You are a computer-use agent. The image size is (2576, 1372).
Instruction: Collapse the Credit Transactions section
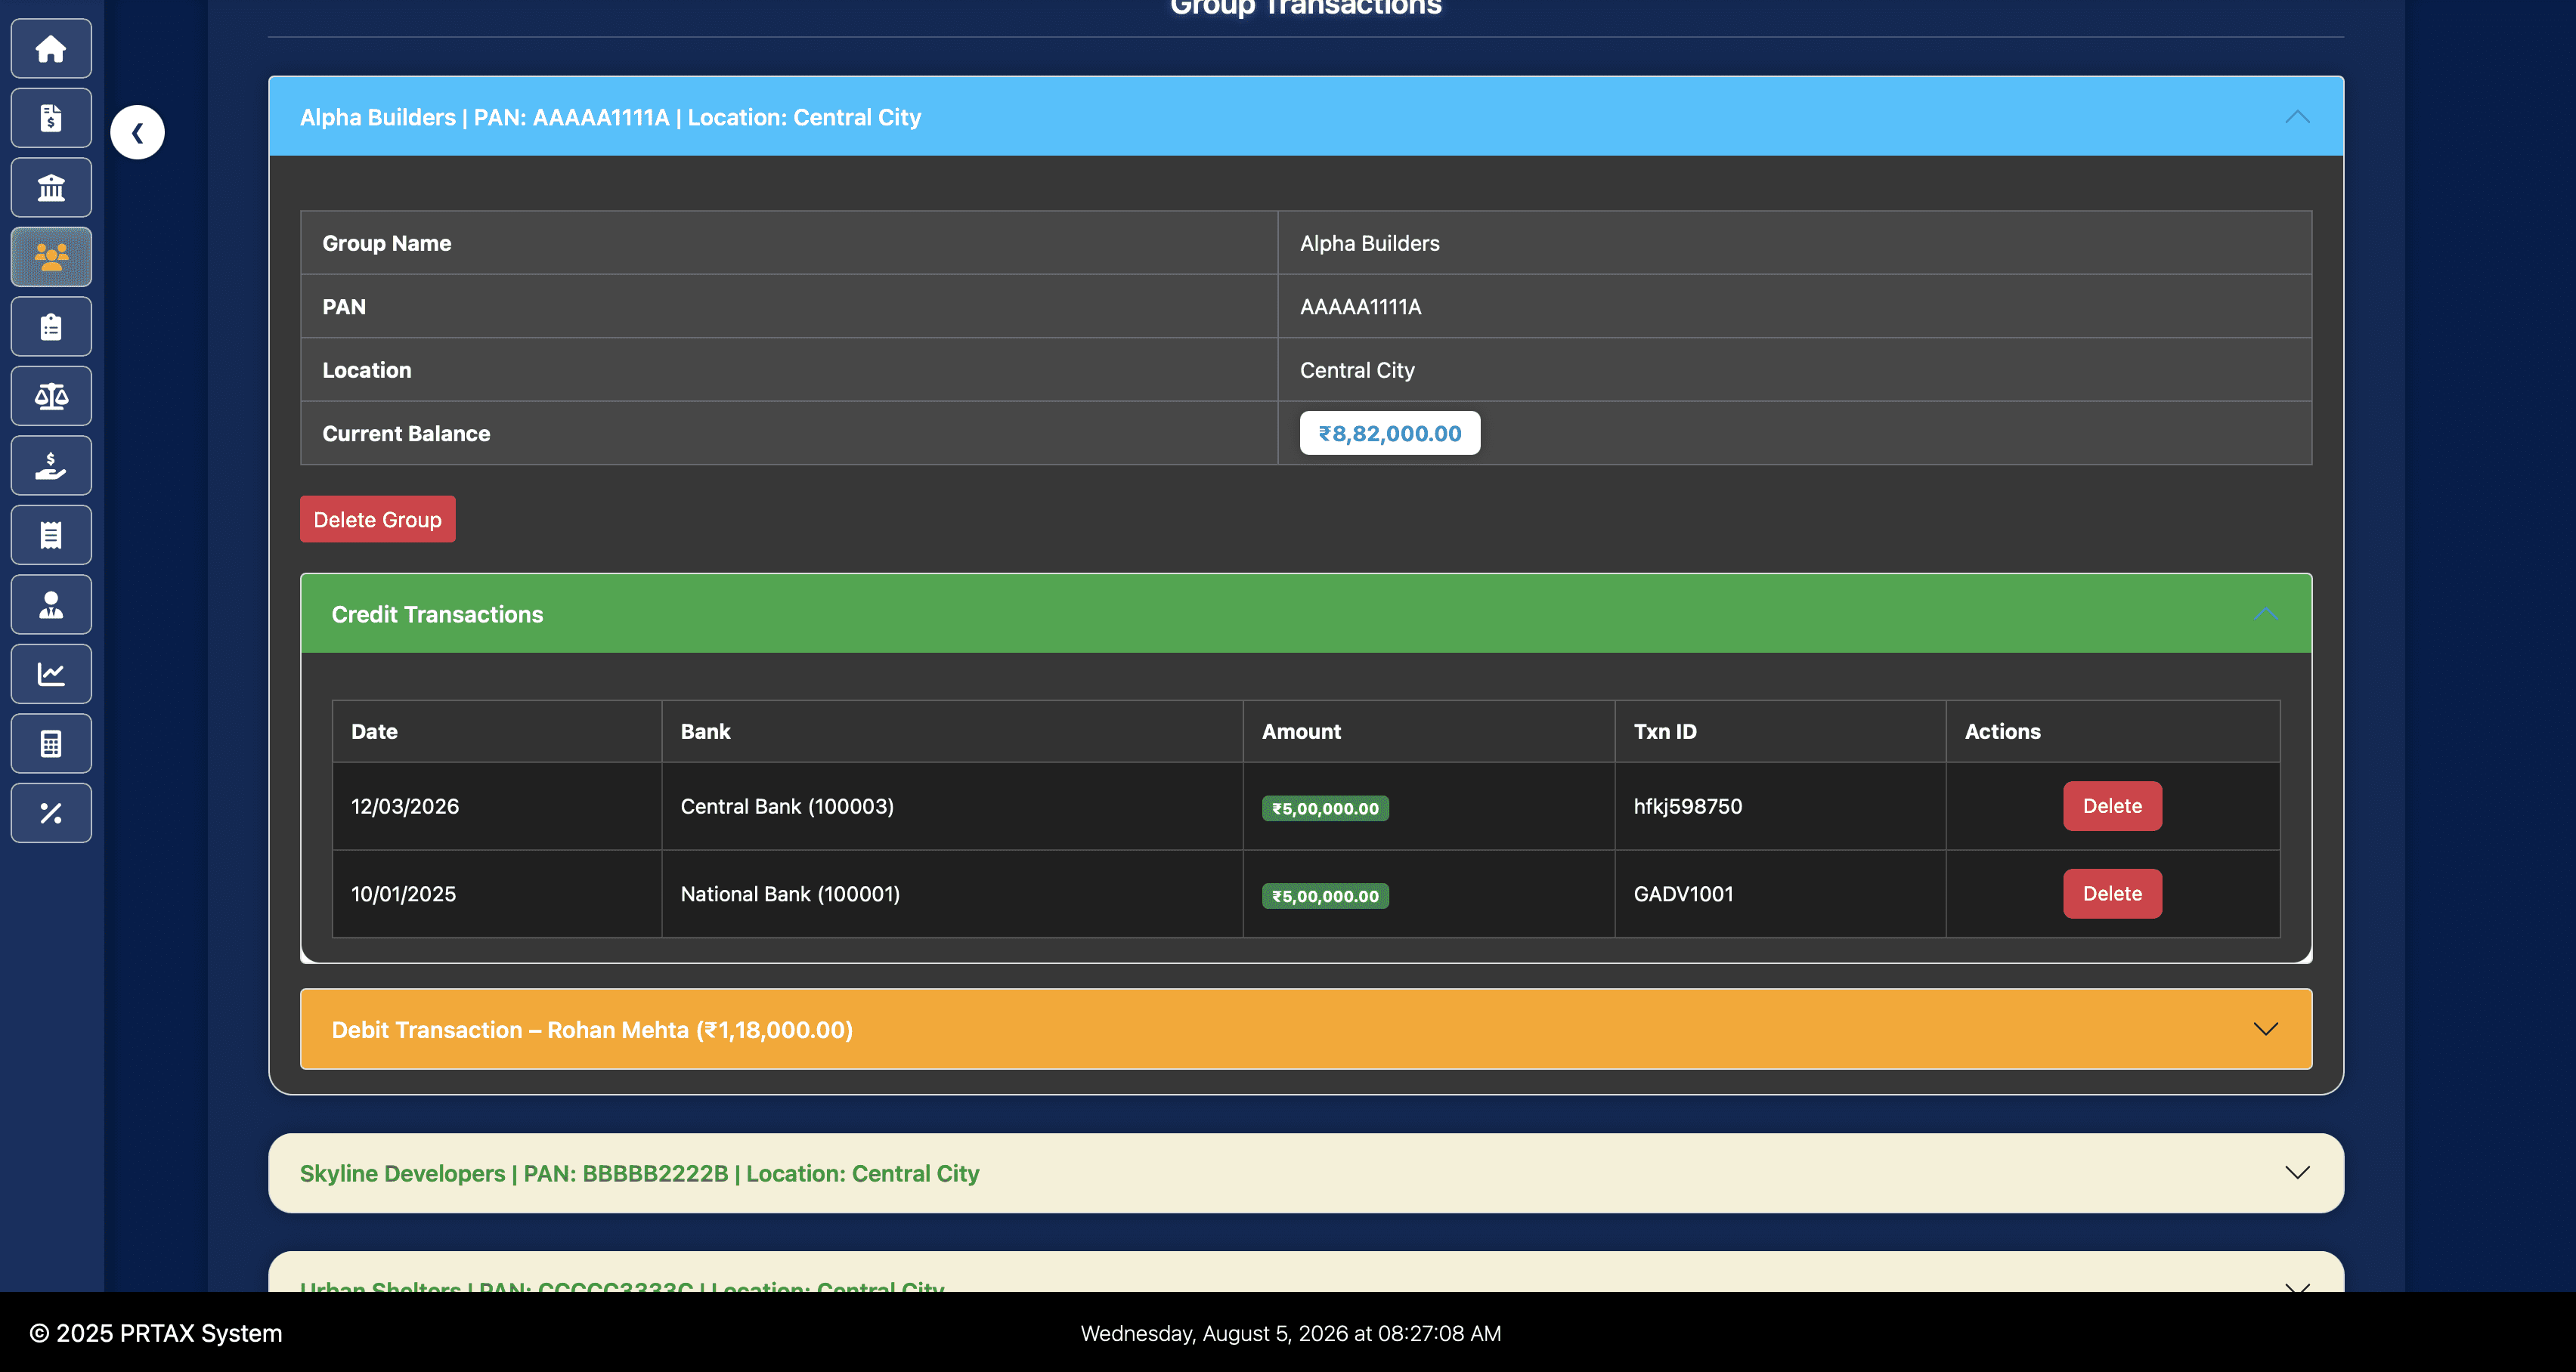[1306, 613]
